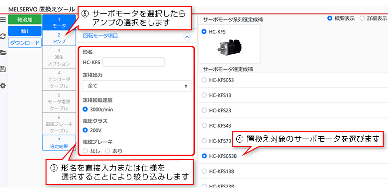Collapse the 回転モータ項目 section chevron

tap(187, 37)
